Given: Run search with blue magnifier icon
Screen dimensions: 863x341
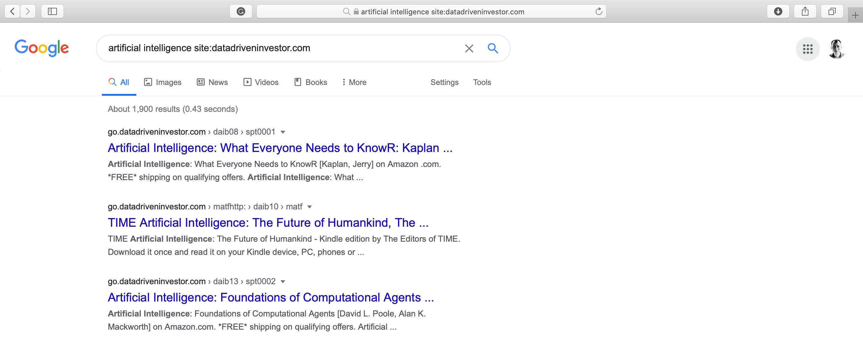Looking at the screenshot, I should tap(492, 48).
